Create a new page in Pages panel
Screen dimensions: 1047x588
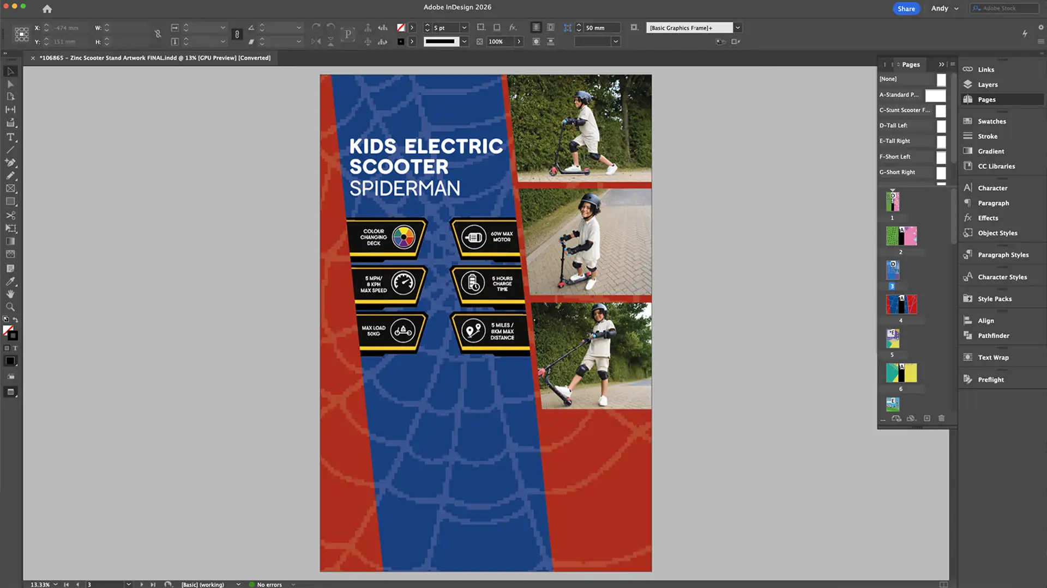point(926,418)
